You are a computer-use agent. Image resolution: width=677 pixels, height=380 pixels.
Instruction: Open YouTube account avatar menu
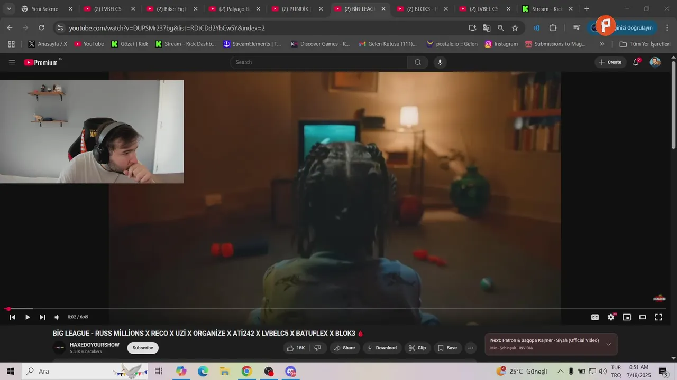coord(655,62)
